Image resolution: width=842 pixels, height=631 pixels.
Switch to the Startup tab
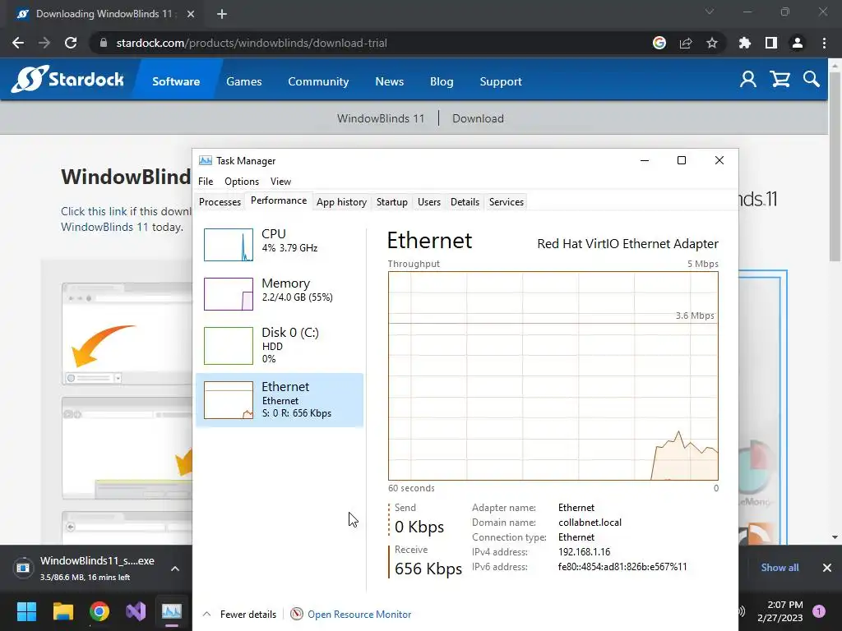coord(392,202)
